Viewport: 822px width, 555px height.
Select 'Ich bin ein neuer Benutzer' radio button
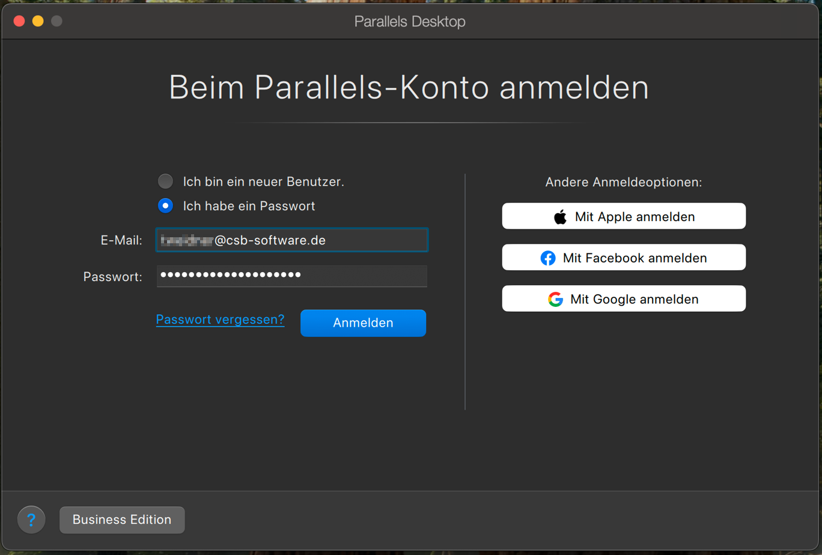[x=165, y=181]
